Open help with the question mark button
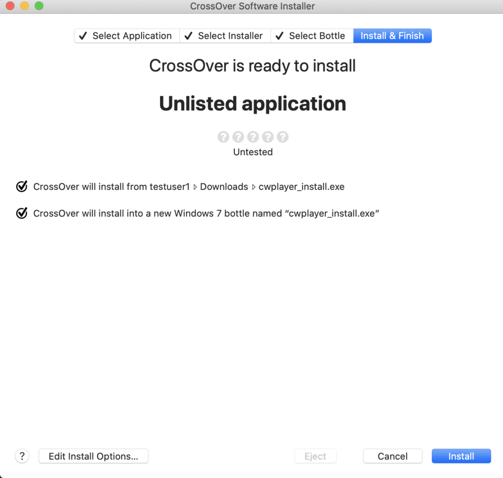The width and height of the screenshot is (503, 478). (22, 456)
